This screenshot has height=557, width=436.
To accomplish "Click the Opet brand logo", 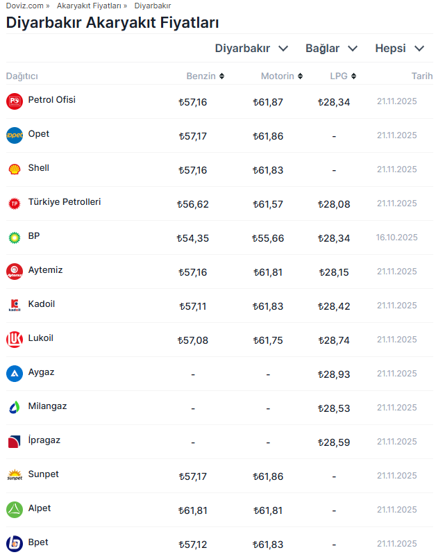I will [x=14, y=135].
